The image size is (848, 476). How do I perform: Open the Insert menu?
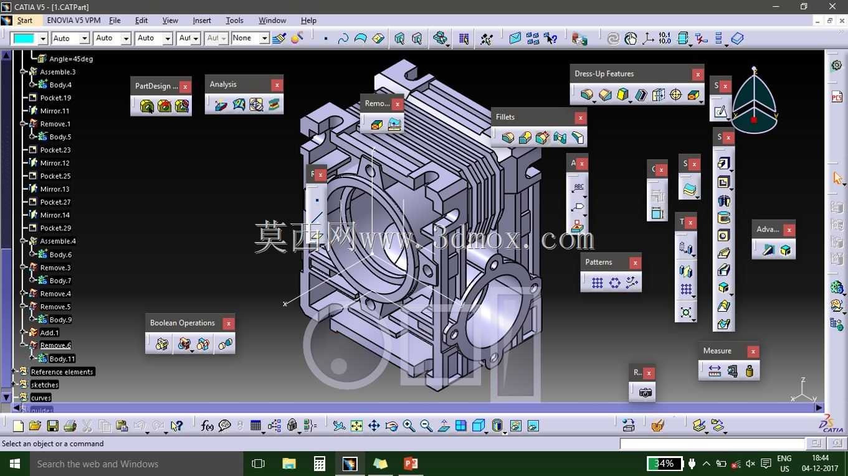click(202, 21)
